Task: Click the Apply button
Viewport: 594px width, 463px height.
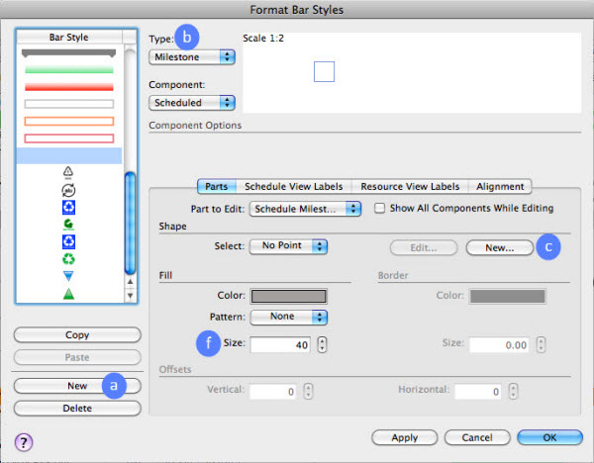Action: pos(404,436)
